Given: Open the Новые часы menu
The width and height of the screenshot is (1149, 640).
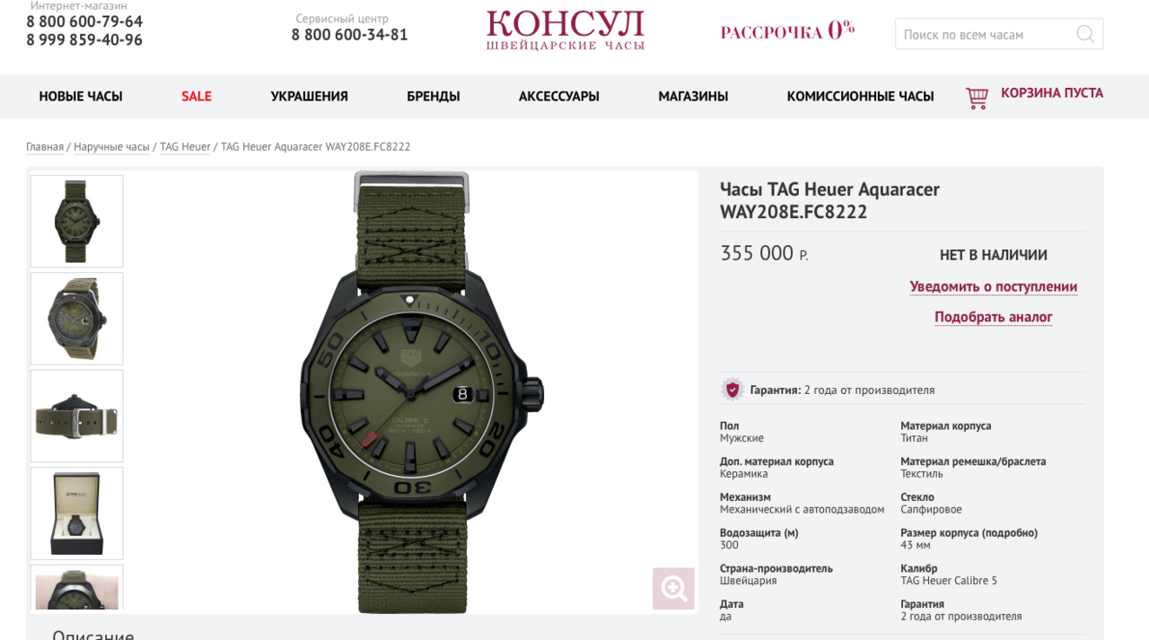Looking at the screenshot, I should [81, 96].
